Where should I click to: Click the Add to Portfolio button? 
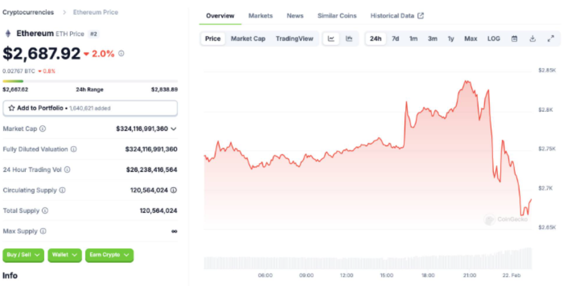pyautogui.click(x=90, y=108)
